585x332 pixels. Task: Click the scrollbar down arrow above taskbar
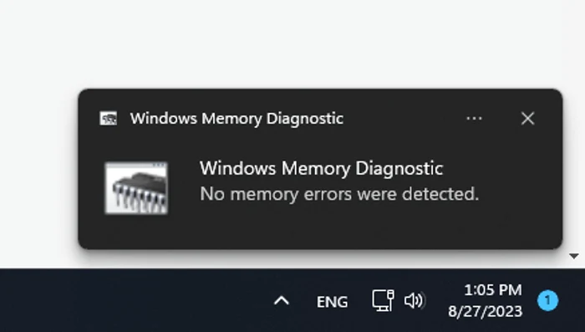click(574, 256)
